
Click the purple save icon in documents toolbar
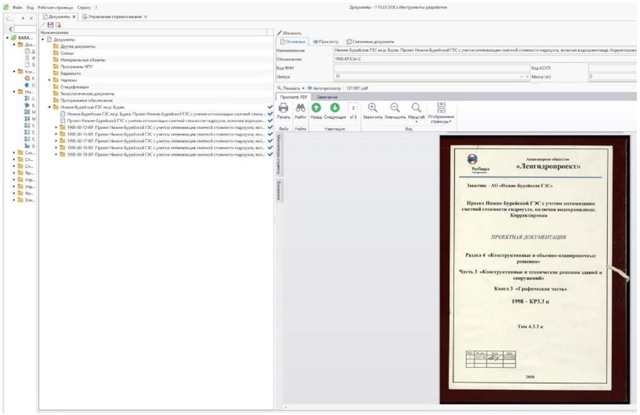(51, 24)
